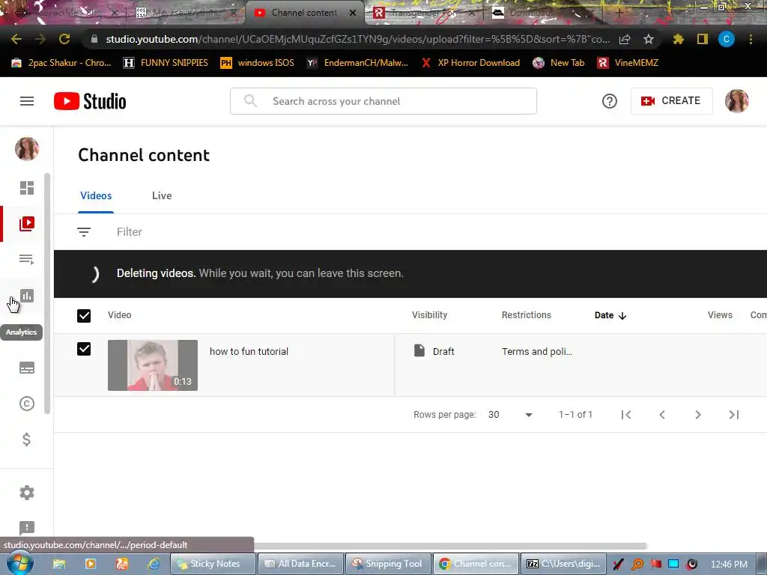Open Subtitles in the sidebar
The width and height of the screenshot is (767, 575).
point(27,368)
